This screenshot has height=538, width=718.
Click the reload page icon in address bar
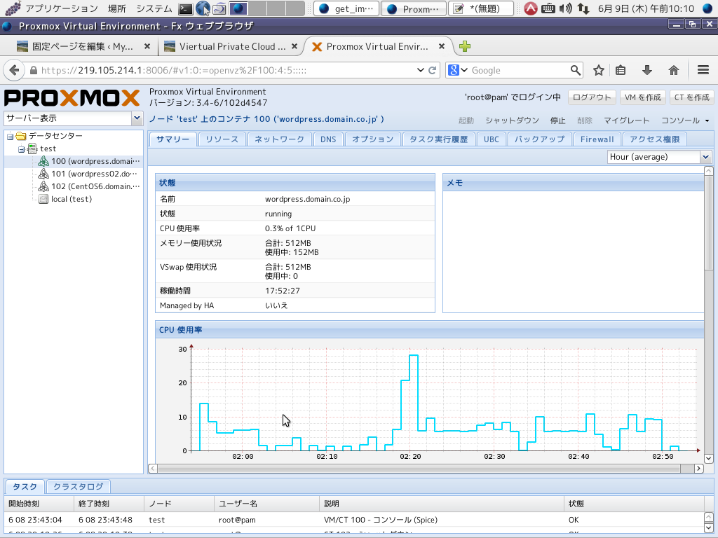point(433,70)
